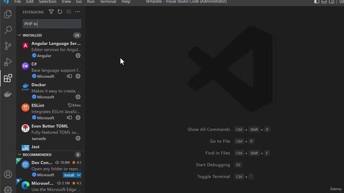The height and width of the screenshot is (193, 344).
Task: Open the Accounts menu icon
Action: point(8,174)
